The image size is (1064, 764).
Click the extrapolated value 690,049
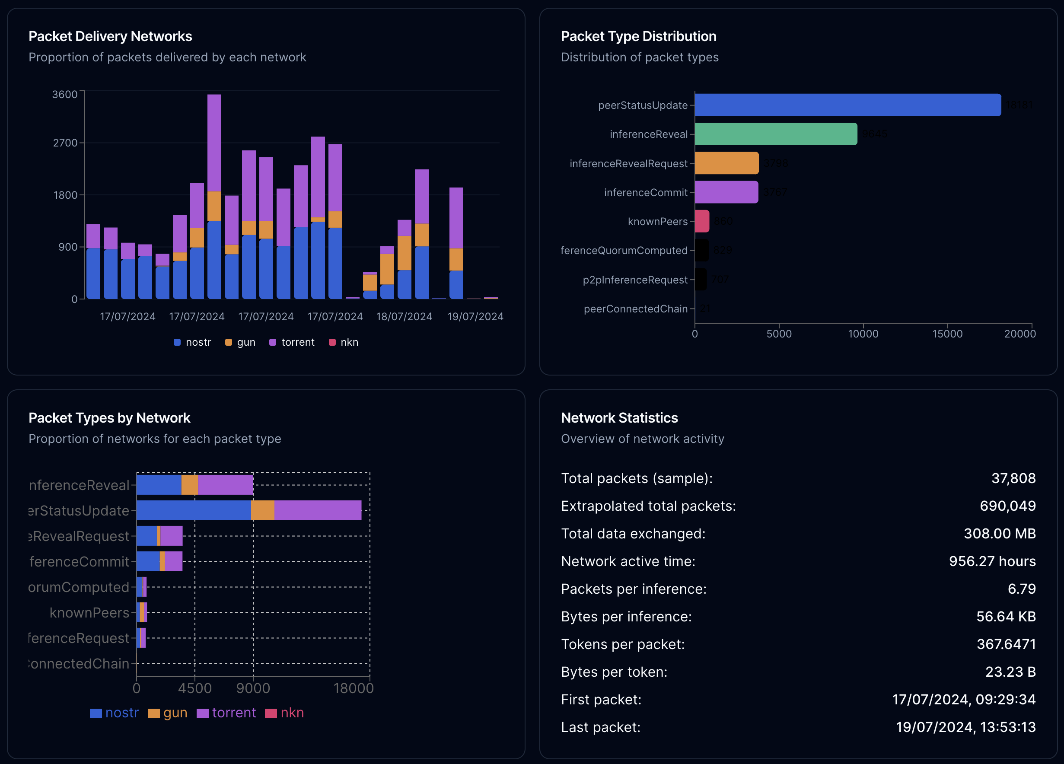coord(1008,506)
